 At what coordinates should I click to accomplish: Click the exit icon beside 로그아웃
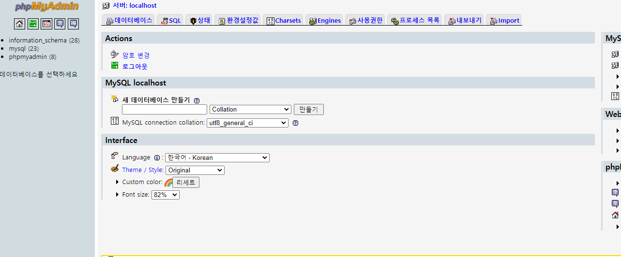click(115, 65)
